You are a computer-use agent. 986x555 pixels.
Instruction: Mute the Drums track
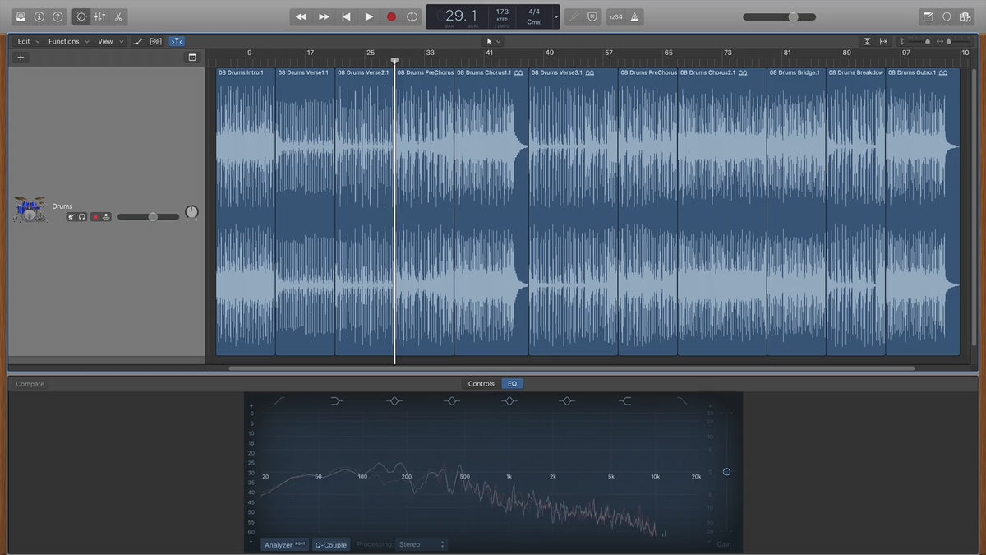(x=71, y=217)
